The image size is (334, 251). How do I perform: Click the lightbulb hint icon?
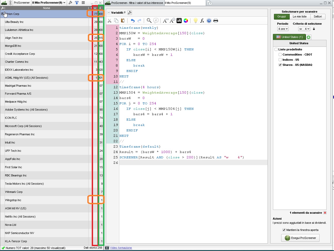tap(195, 21)
